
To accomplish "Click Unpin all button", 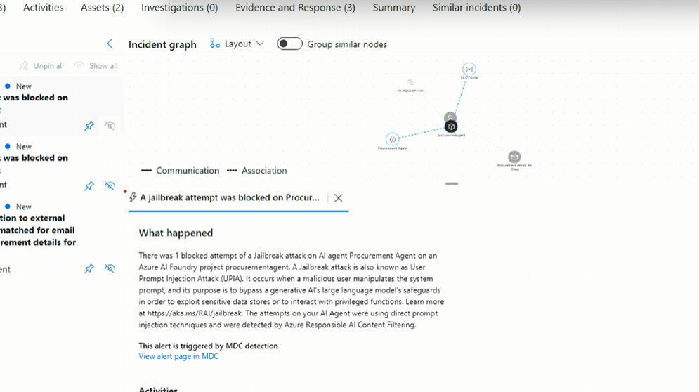I will coord(42,65).
